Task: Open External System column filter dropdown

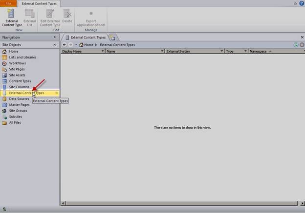Action: pos(221,51)
